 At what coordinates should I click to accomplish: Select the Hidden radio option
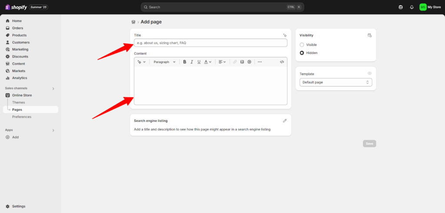click(x=302, y=53)
